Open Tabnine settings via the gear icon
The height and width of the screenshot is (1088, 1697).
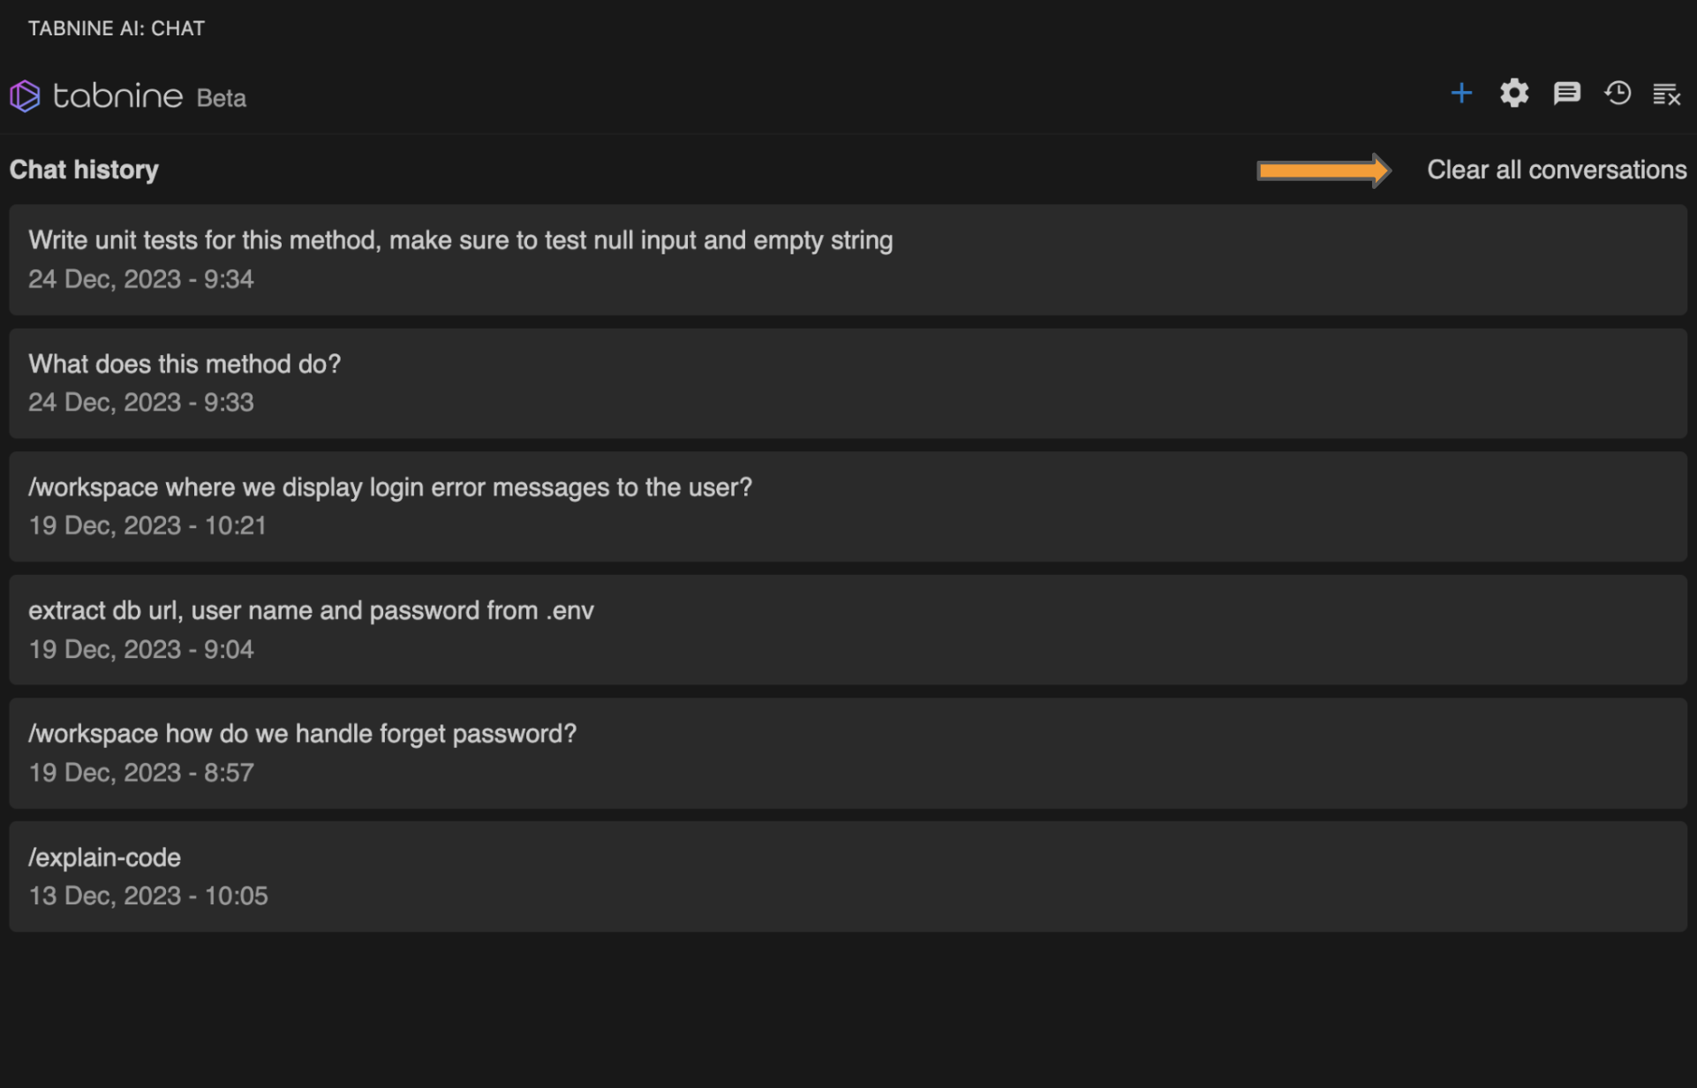(x=1514, y=94)
